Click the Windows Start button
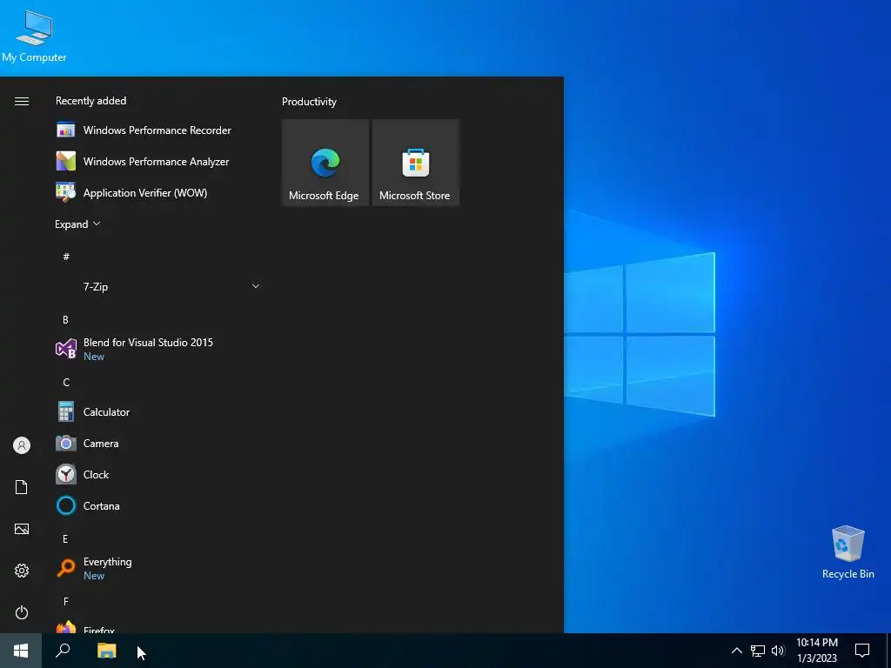 pyautogui.click(x=21, y=651)
